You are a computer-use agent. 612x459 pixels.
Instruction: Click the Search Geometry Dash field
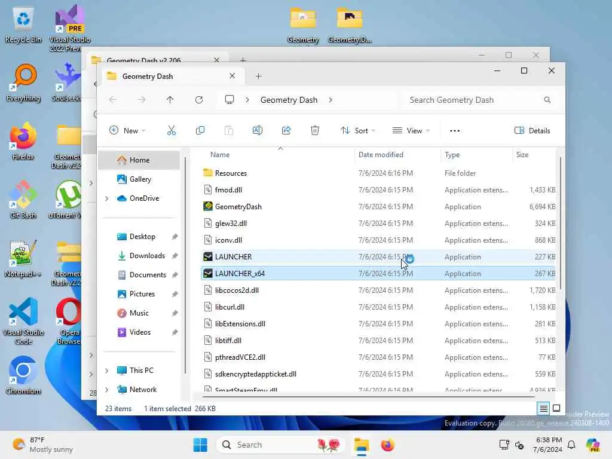click(479, 100)
